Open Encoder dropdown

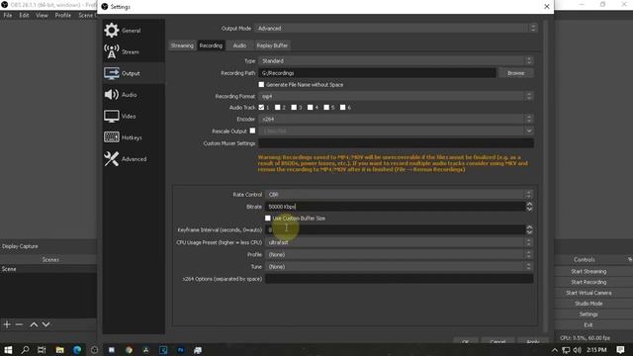coord(396,119)
